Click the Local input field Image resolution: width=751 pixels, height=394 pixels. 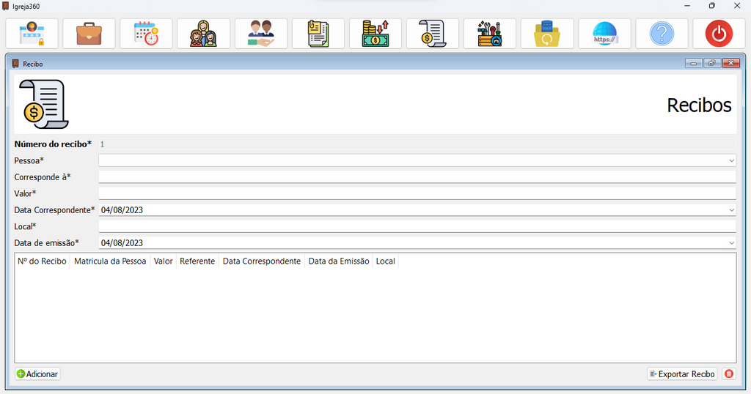pyautogui.click(x=417, y=226)
